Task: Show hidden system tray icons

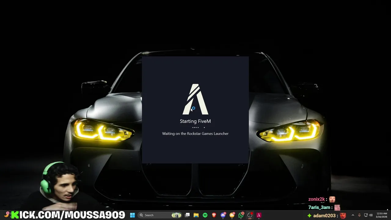Action: [353, 215]
